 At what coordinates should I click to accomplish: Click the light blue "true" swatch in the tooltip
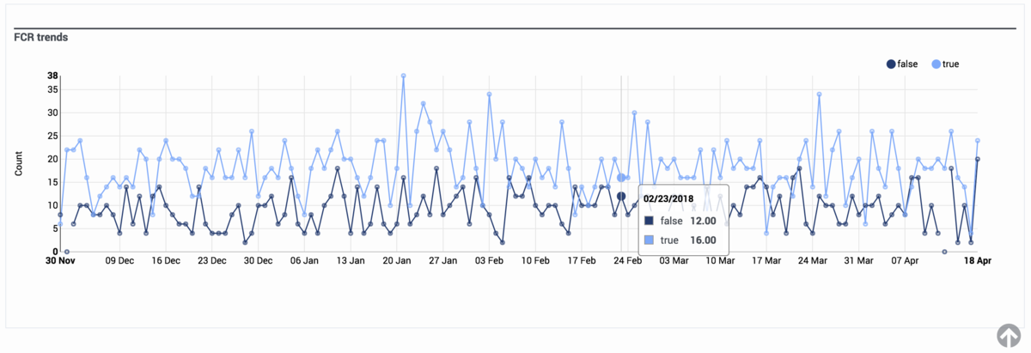coord(650,240)
